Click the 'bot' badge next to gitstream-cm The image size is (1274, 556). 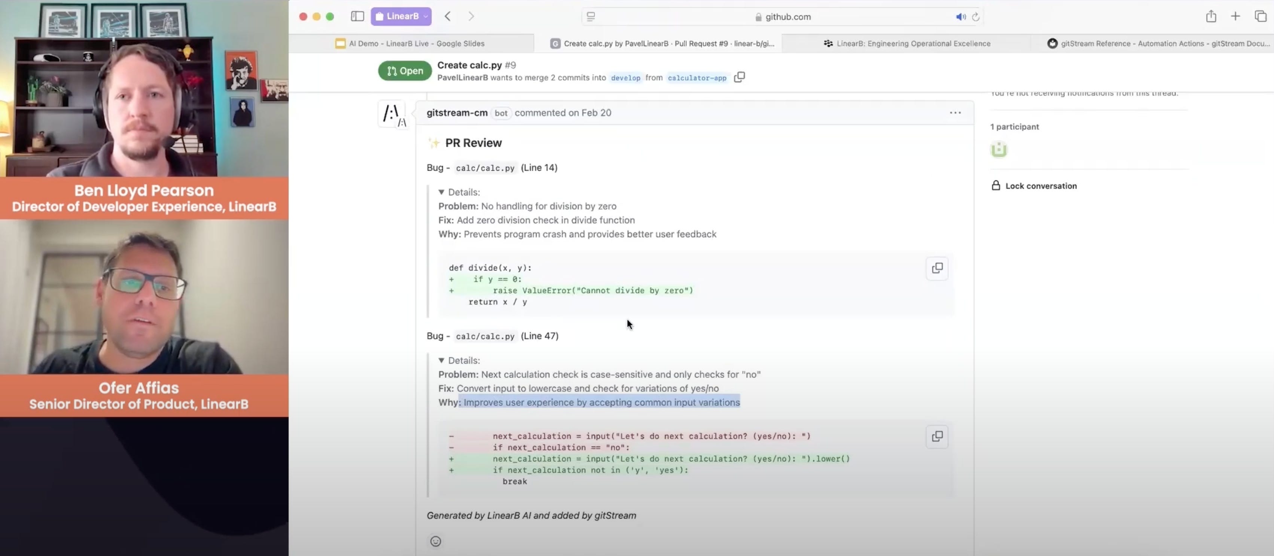pyautogui.click(x=501, y=113)
